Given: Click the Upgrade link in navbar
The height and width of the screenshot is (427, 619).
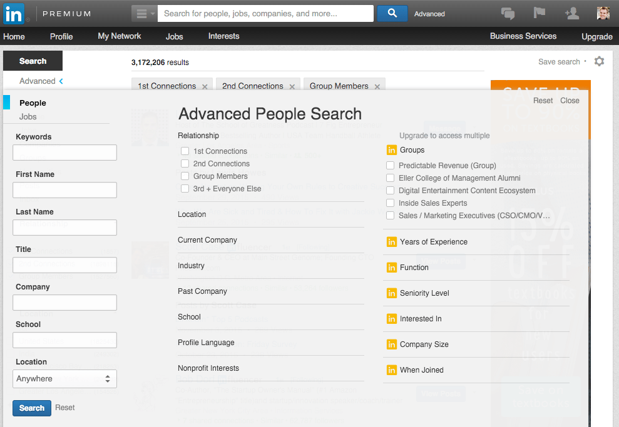Looking at the screenshot, I should point(597,37).
